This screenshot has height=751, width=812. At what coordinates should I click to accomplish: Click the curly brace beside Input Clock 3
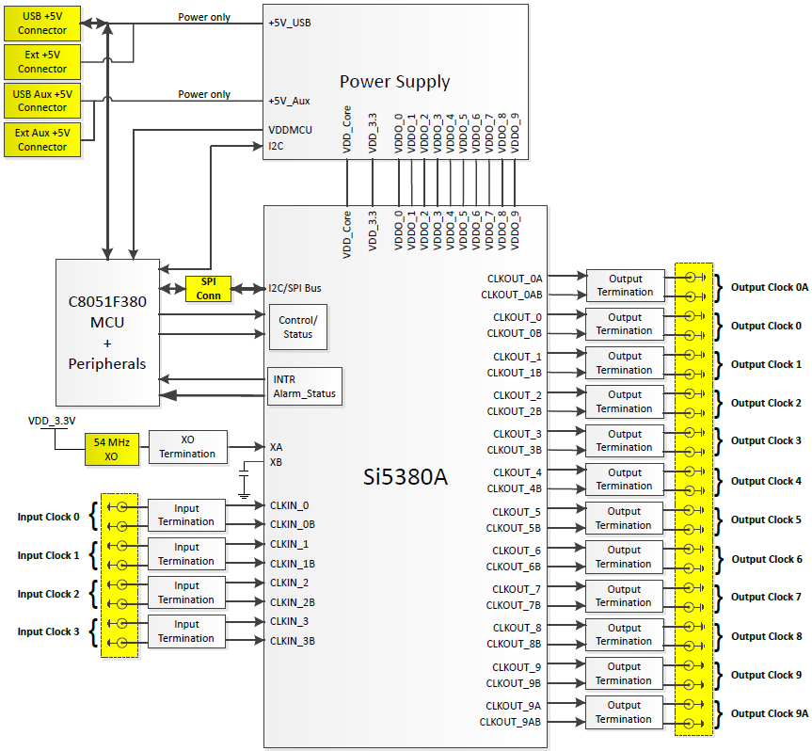coord(92,631)
